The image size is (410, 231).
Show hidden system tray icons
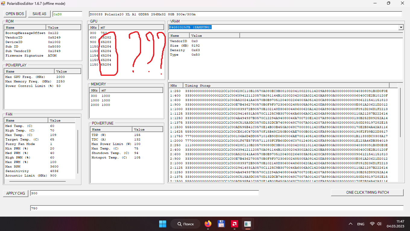tap(350, 224)
